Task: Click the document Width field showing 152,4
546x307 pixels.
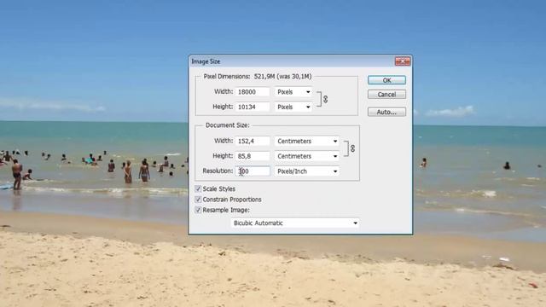Action: (253, 141)
